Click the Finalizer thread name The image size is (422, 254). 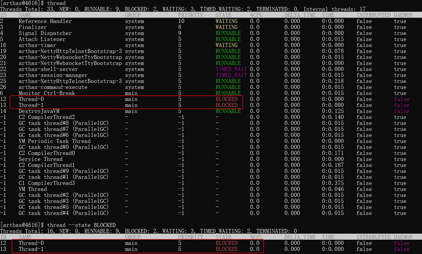coord(33,27)
